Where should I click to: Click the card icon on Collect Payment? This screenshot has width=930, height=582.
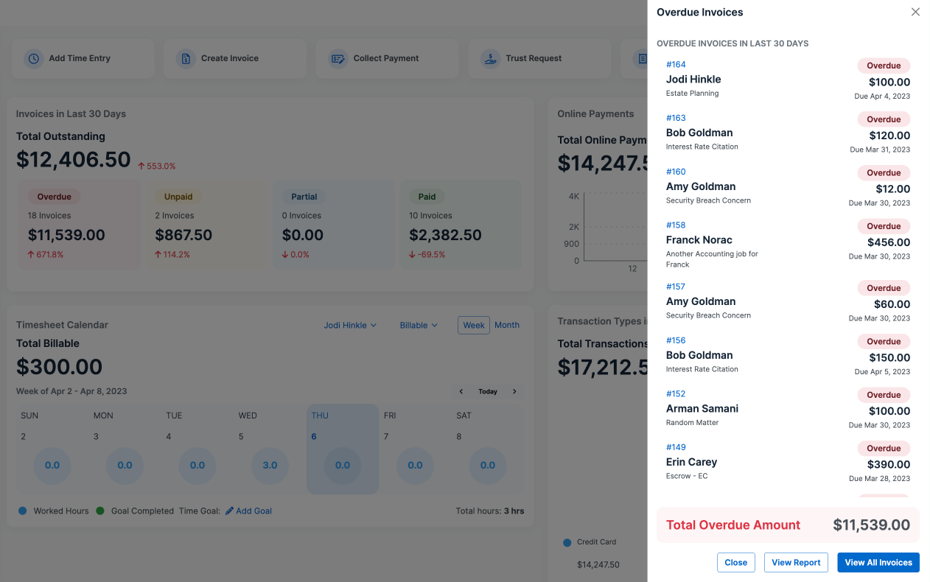point(338,59)
